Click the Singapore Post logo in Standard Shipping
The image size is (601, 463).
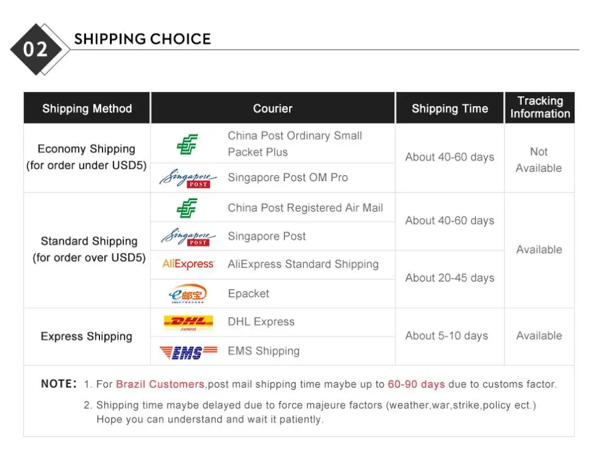[188, 237]
